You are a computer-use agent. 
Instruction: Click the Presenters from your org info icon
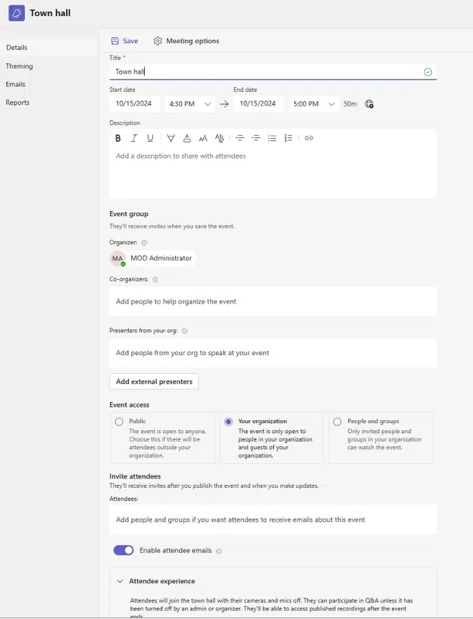pos(185,331)
